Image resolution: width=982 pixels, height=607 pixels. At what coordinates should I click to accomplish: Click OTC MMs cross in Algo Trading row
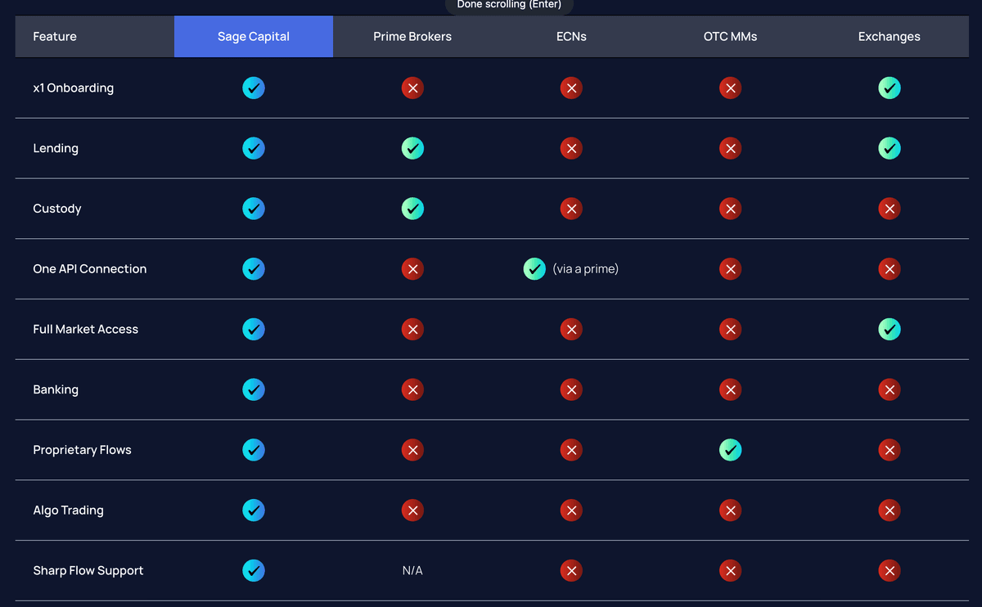730,510
